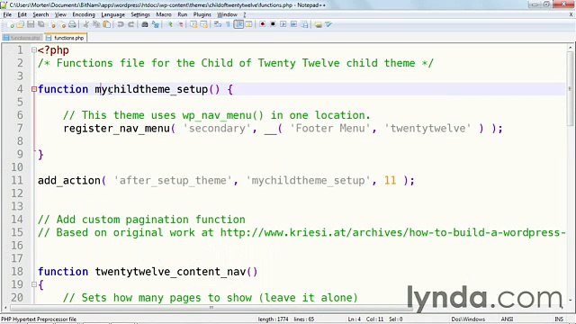This screenshot has height=324, width=576.
Task: Click the User Defined Language icon
Action: [x=248, y=24]
